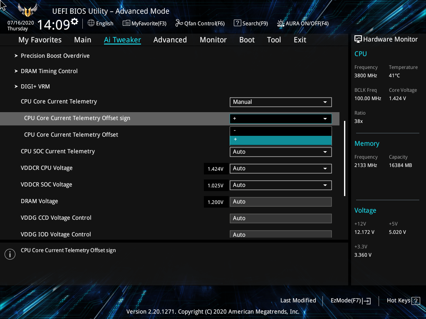
Task: Open the Tool tab
Action: 274,40
